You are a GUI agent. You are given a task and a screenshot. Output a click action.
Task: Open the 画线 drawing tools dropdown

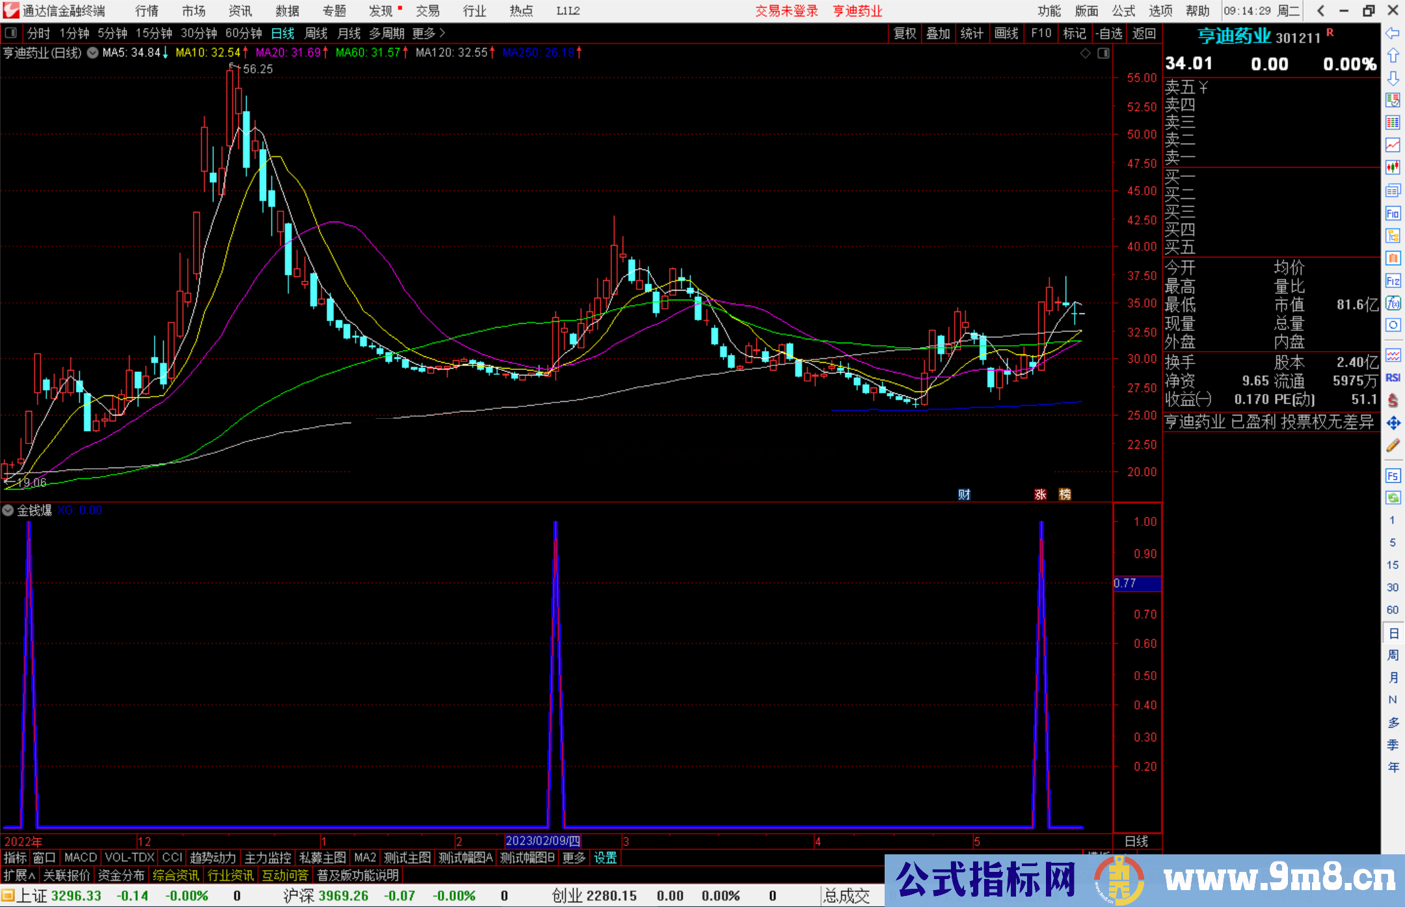tap(1006, 33)
